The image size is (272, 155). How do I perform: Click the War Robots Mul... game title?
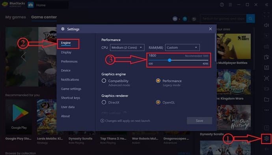145,138
